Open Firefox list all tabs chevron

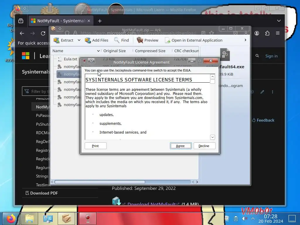coord(279,21)
